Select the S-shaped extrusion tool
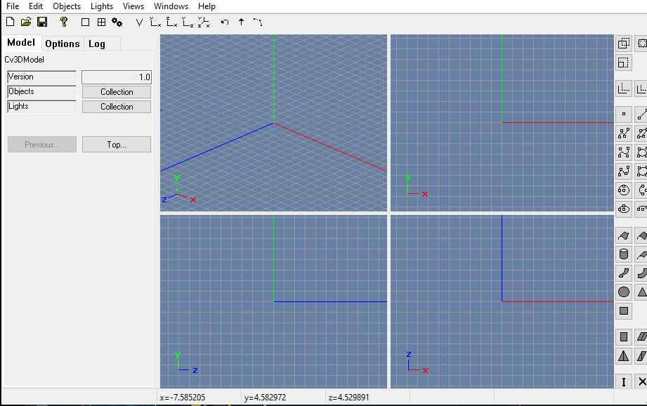 [x=624, y=273]
